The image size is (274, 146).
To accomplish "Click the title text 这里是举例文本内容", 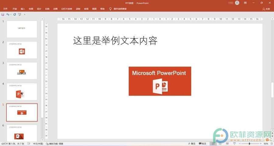I will coord(115,40).
